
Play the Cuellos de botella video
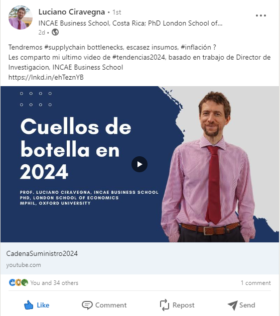[139, 164]
